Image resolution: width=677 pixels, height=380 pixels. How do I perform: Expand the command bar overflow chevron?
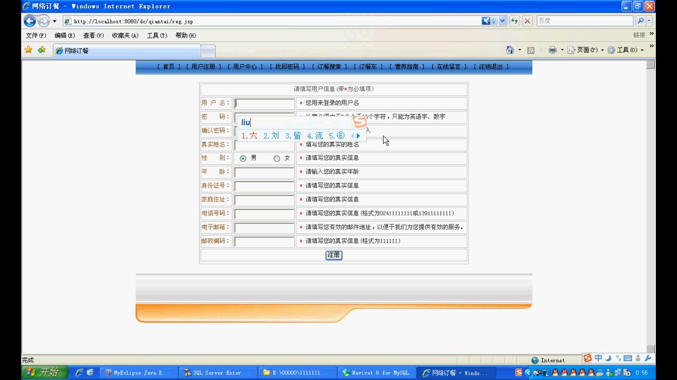point(652,46)
